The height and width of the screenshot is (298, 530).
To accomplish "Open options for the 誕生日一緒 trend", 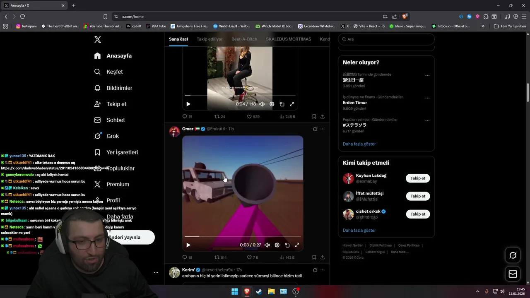I will point(427,75).
